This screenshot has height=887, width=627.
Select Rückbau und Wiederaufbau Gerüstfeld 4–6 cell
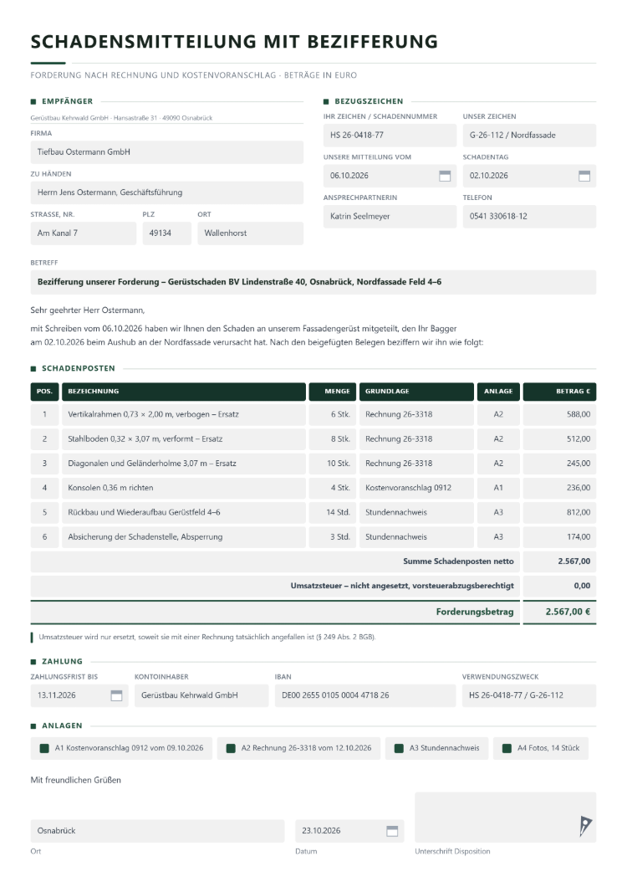[x=184, y=512]
